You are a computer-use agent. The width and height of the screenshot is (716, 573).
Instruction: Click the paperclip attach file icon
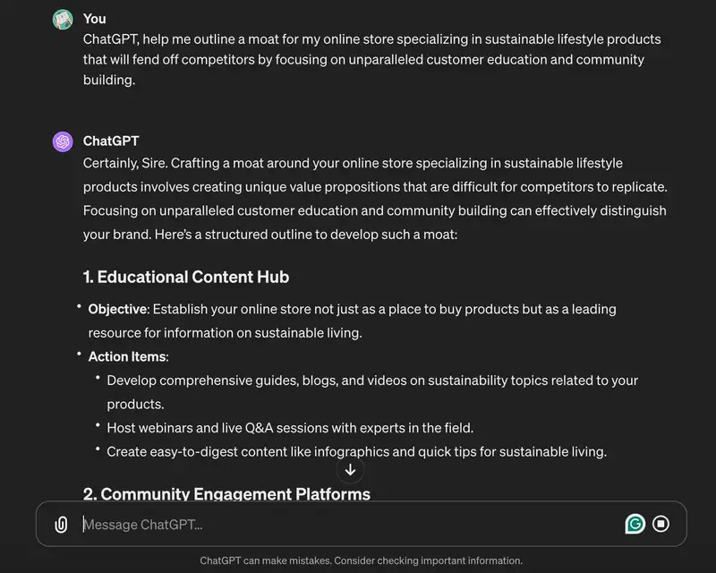point(61,524)
